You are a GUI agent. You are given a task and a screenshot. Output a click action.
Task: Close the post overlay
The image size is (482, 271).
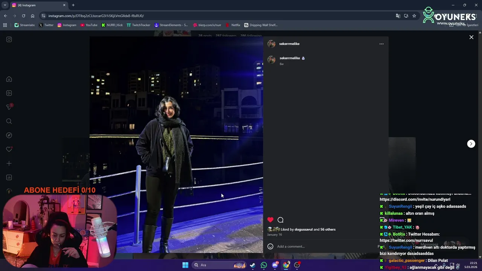coord(471,37)
